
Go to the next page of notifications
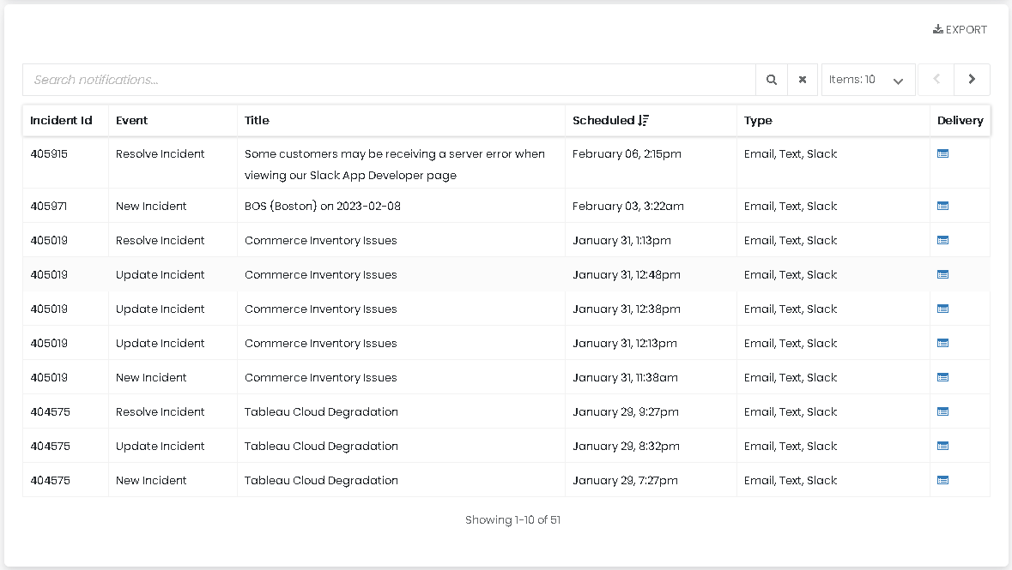click(972, 80)
